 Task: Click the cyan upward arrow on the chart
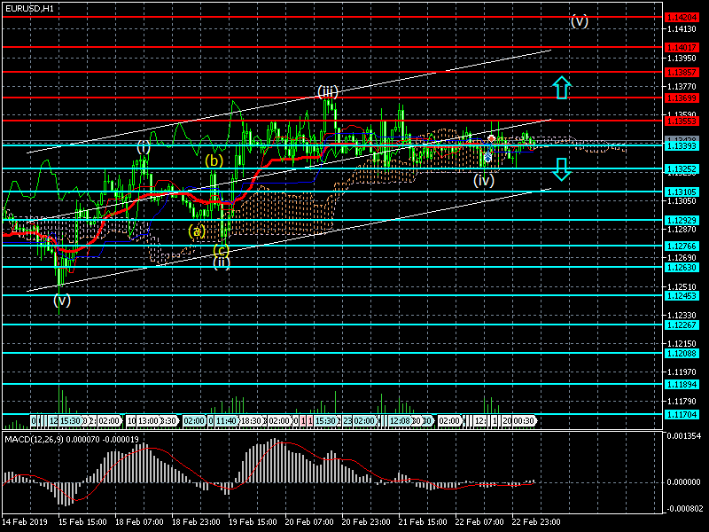(x=561, y=87)
